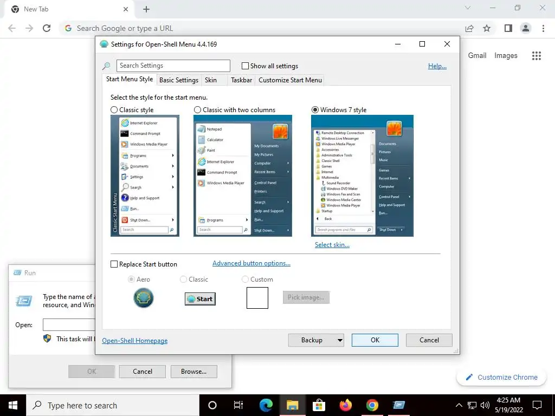Click the Cortana circle icon on taskbar
This screenshot has height=416, width=555.
tap(212, 405)
